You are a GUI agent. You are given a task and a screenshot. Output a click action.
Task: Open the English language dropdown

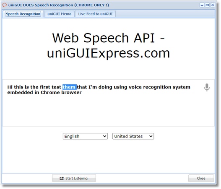click(x=85, y=136)
